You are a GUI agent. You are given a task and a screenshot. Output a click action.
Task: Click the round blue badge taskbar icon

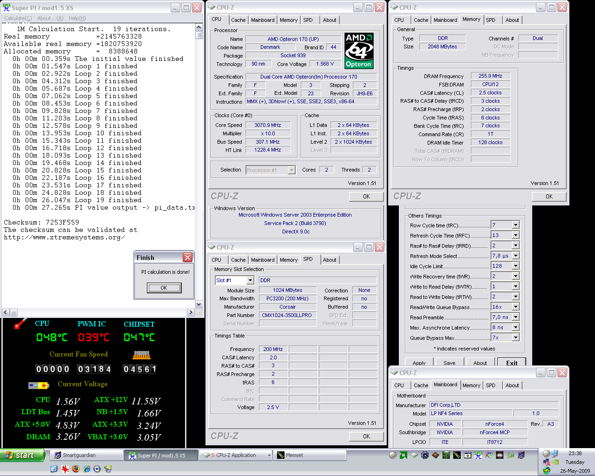[425, 455]
